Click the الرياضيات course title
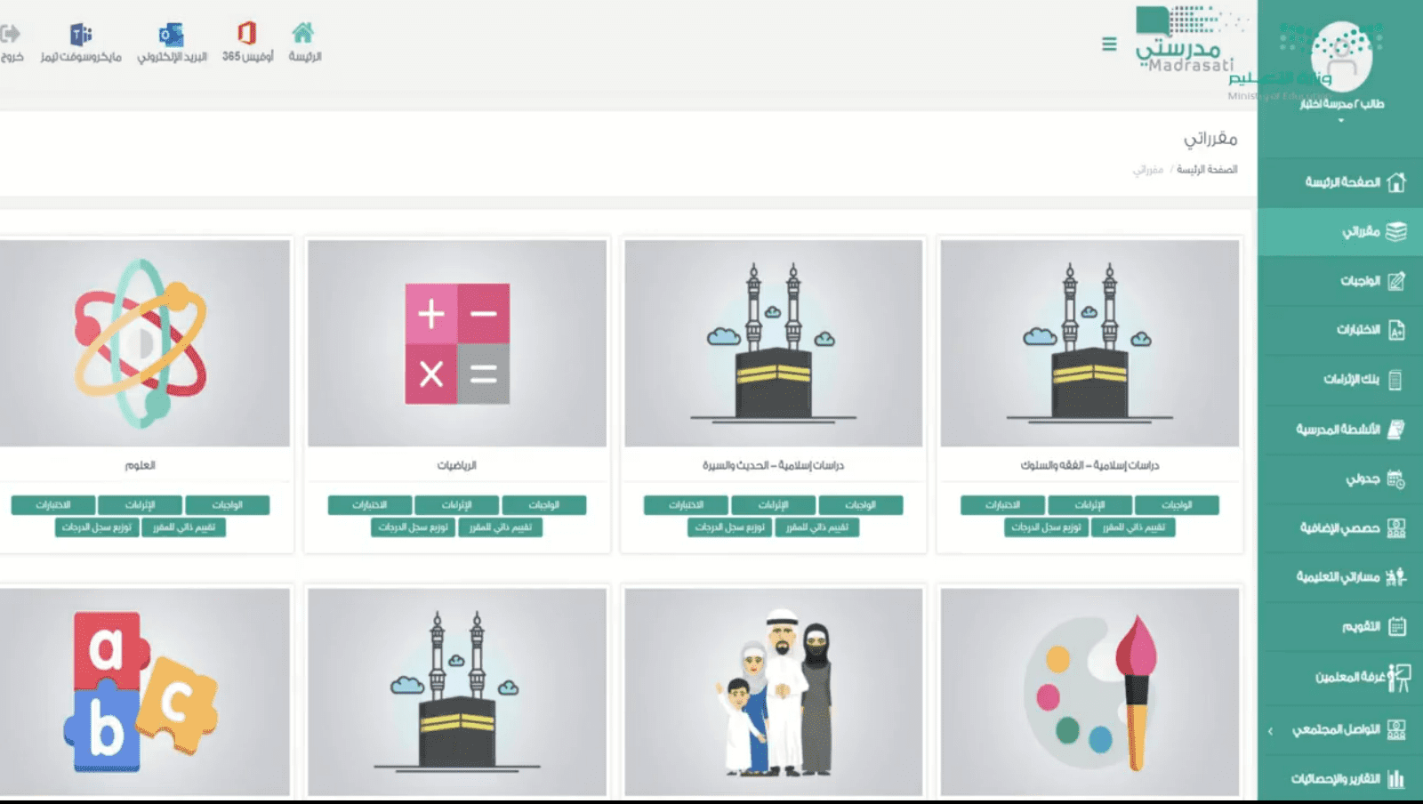Screen dimensions: 1423x804 click(x=456, y=465)
